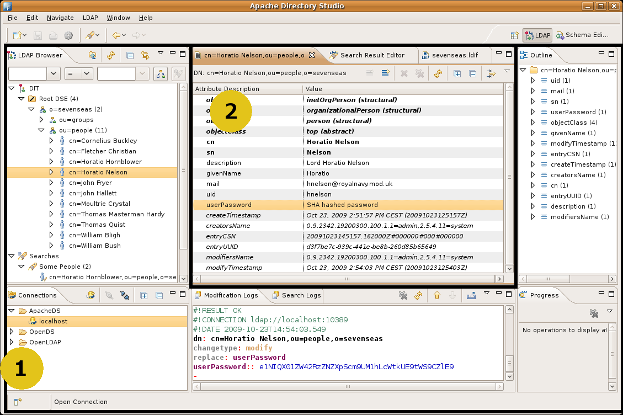Refresh the LDAP Browser tree

click(110, 55)
